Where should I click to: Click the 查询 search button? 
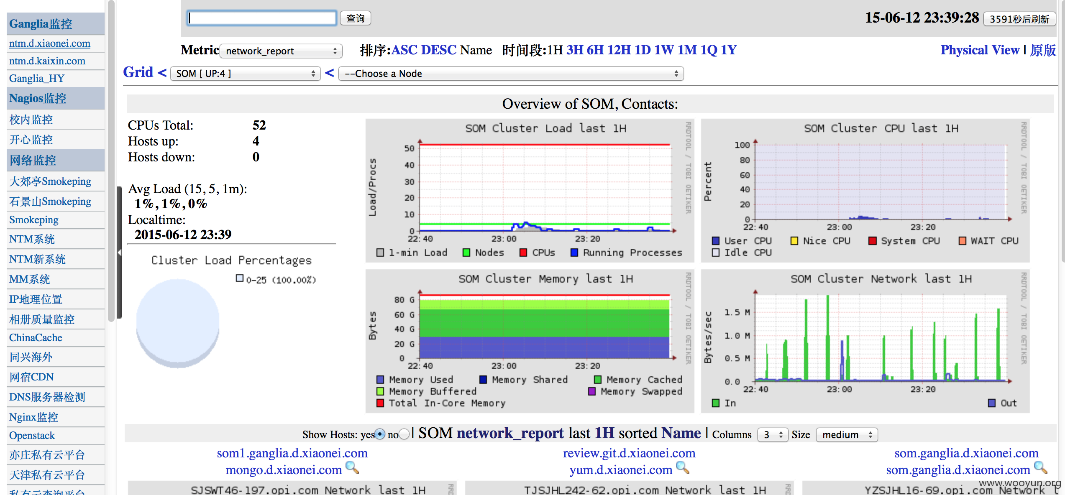(x=356, y=18)
